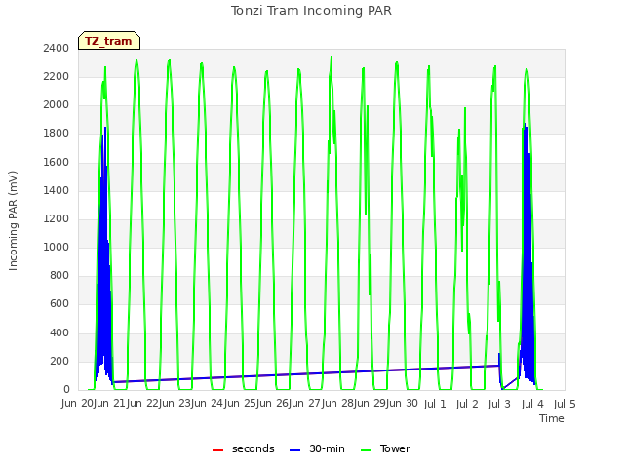Viewport: 624px width, 468px height.
Task: Click the Jul 2 x-axis label
Action: coord(467,404)
